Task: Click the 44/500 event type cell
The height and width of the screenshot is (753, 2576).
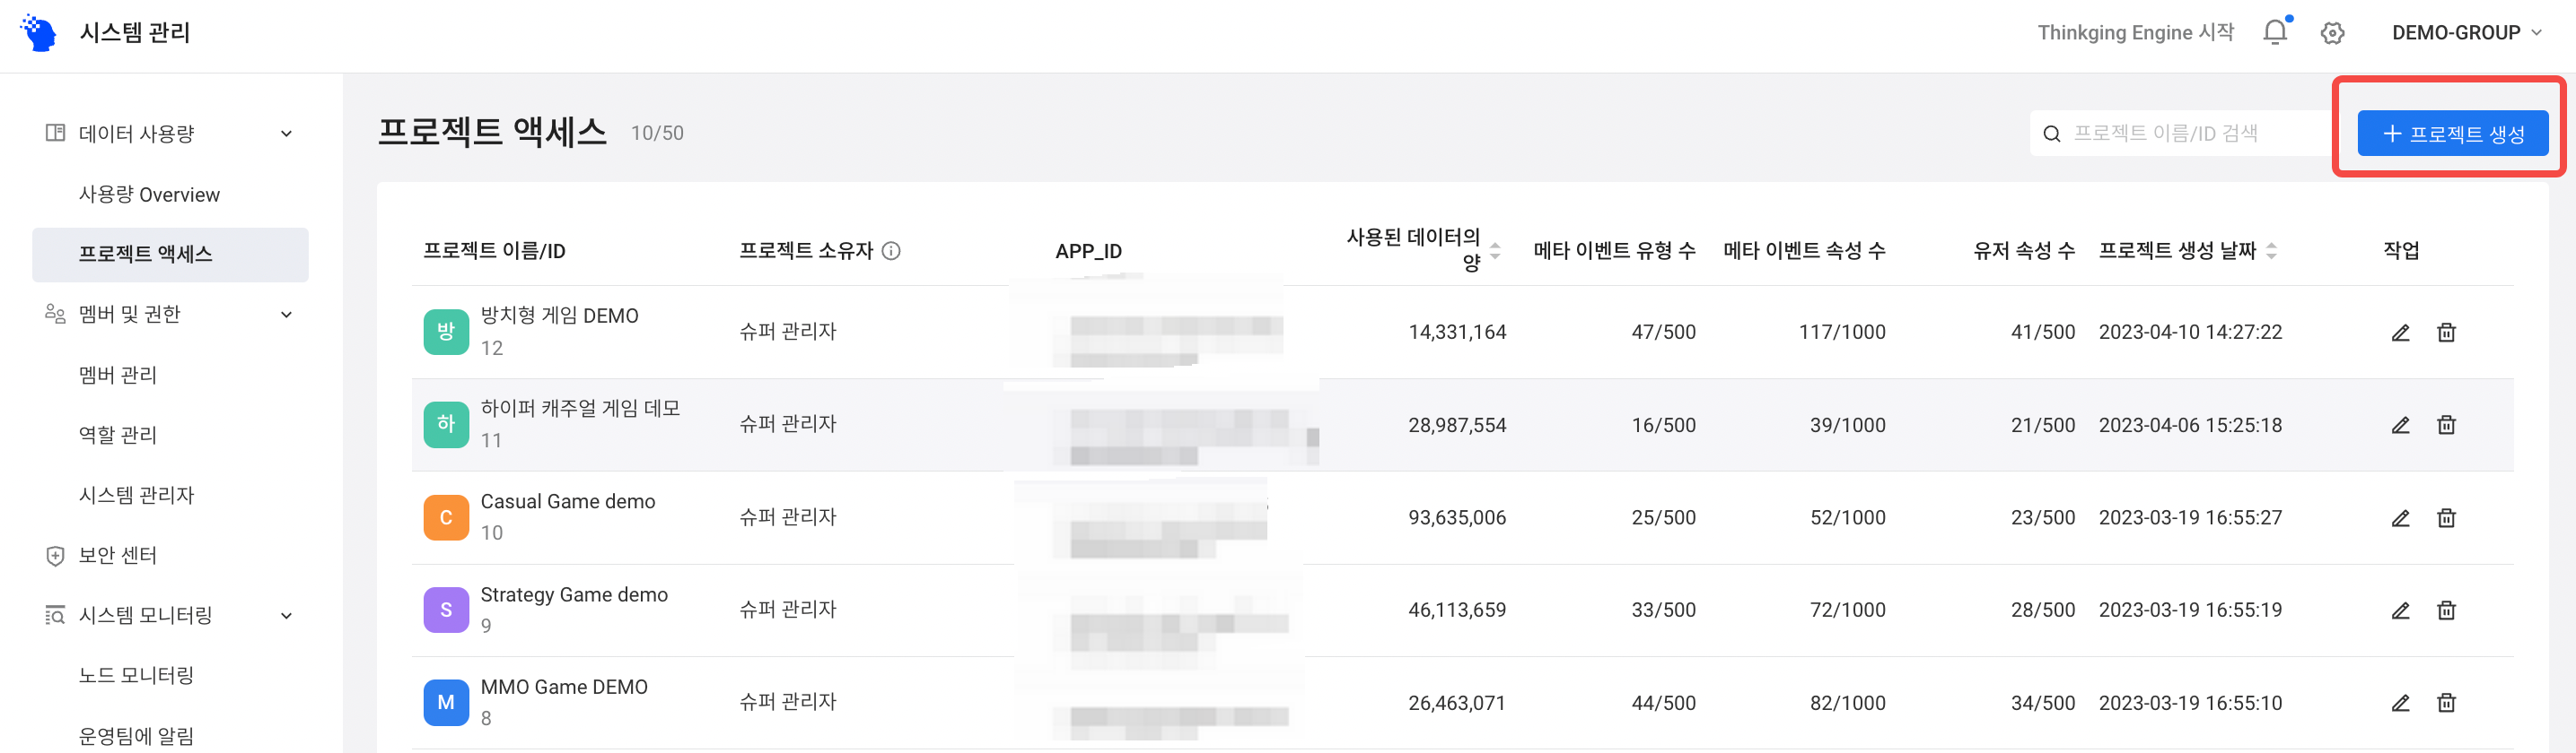Action: (1663, 703)
